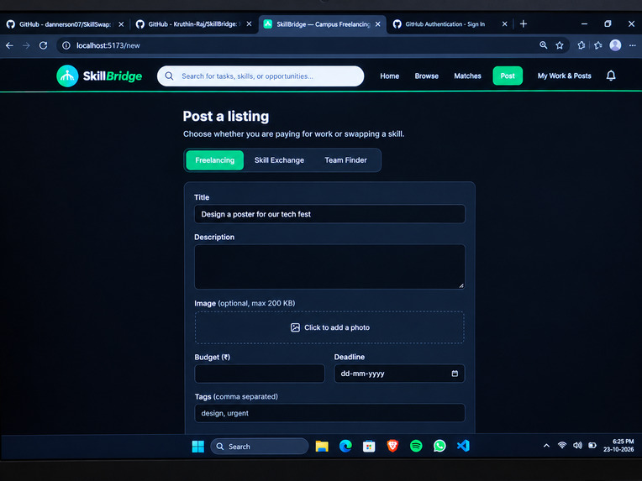Focus the Budget input field
642x481 pixels.
tap(260, 374)
